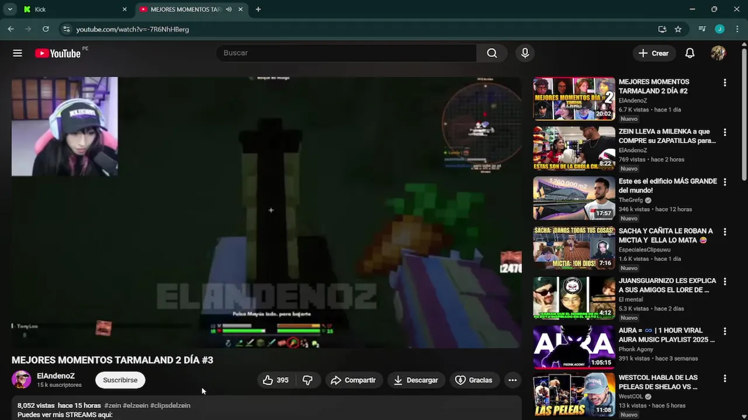Bookmark this page with star icon
This screenshot has height=420, width=748.
pos(678,29)
